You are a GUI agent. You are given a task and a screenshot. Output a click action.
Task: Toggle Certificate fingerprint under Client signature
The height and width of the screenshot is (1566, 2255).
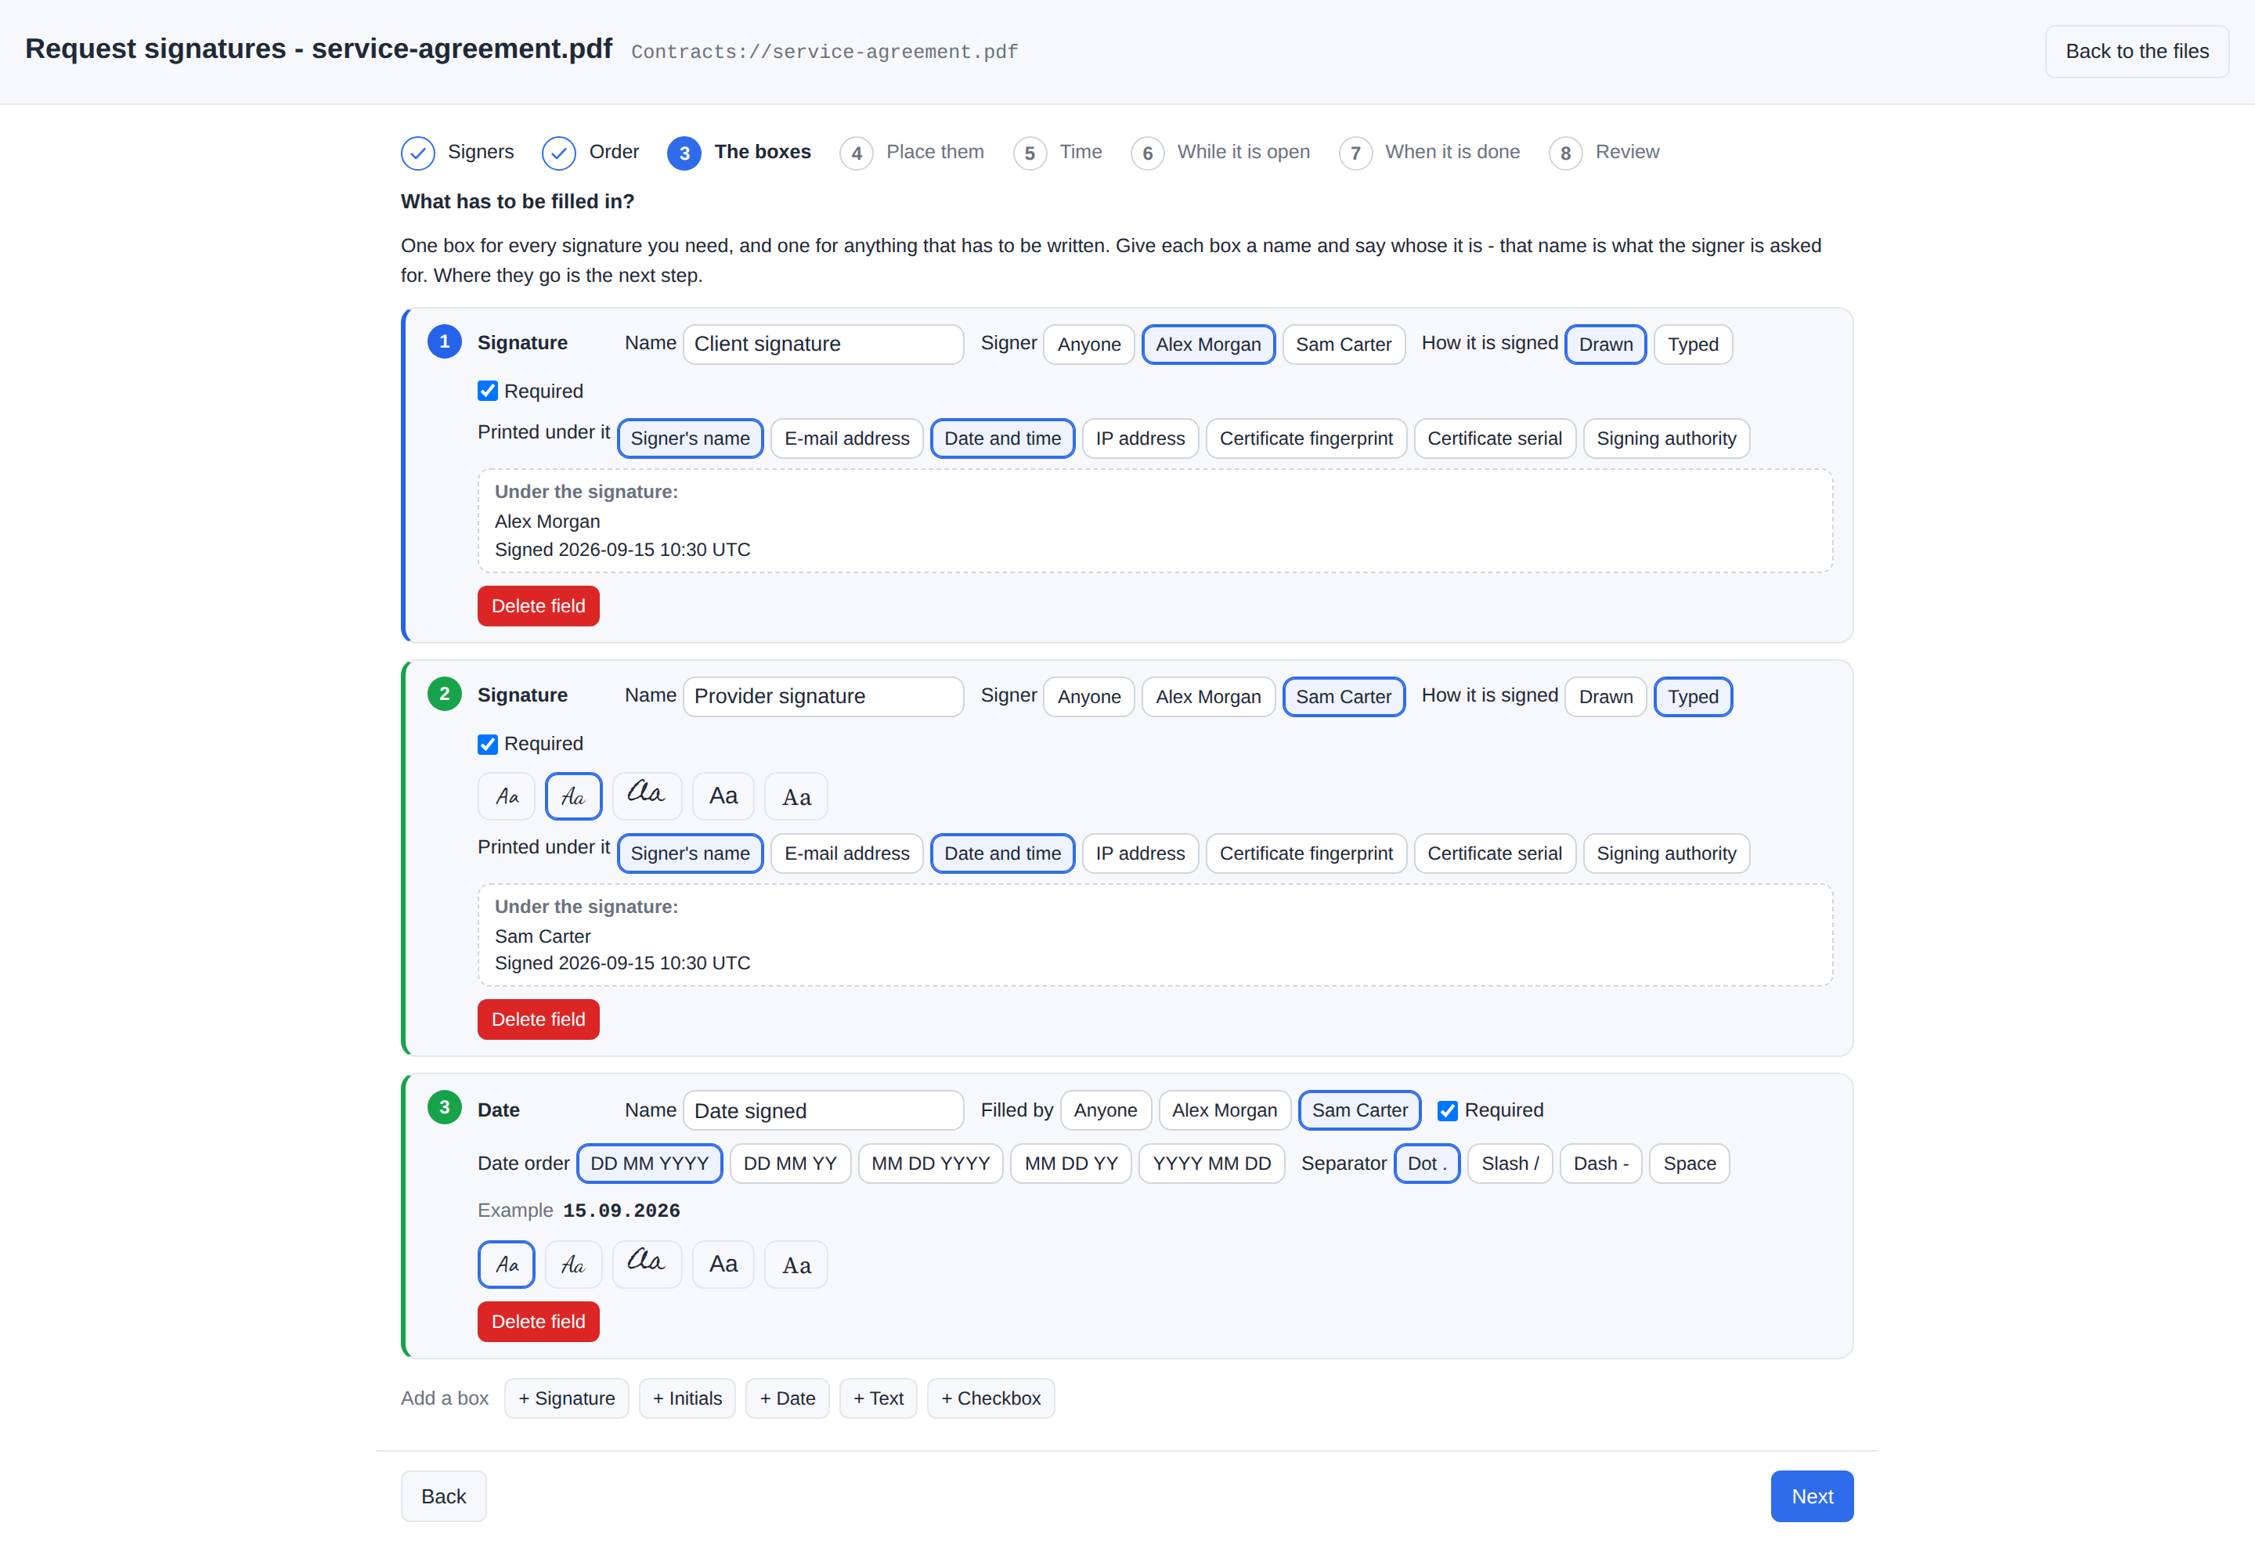point(1306,438)
